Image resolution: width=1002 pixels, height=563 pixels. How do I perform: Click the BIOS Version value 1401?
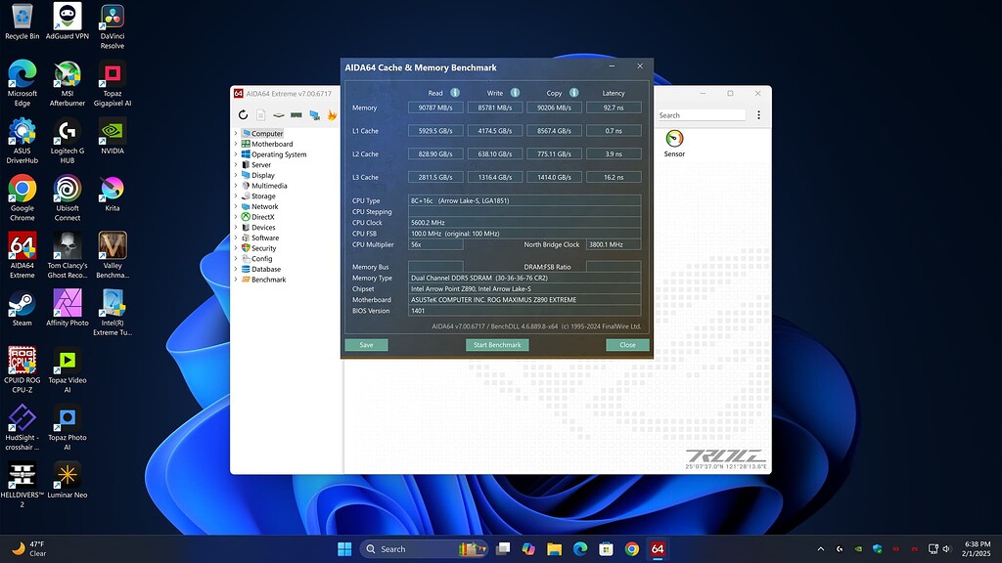pyautogui.click(x=524, y=311)
